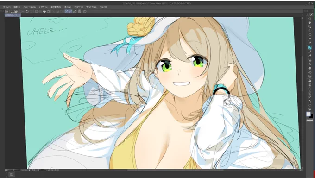This screenshot has height=178, width=315.
Task: Open the save options dropdown arrow
Action: [x=23, y=11]
